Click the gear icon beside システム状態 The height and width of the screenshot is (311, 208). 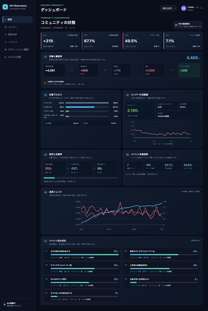pyautogui.click(x=5, y=57)
